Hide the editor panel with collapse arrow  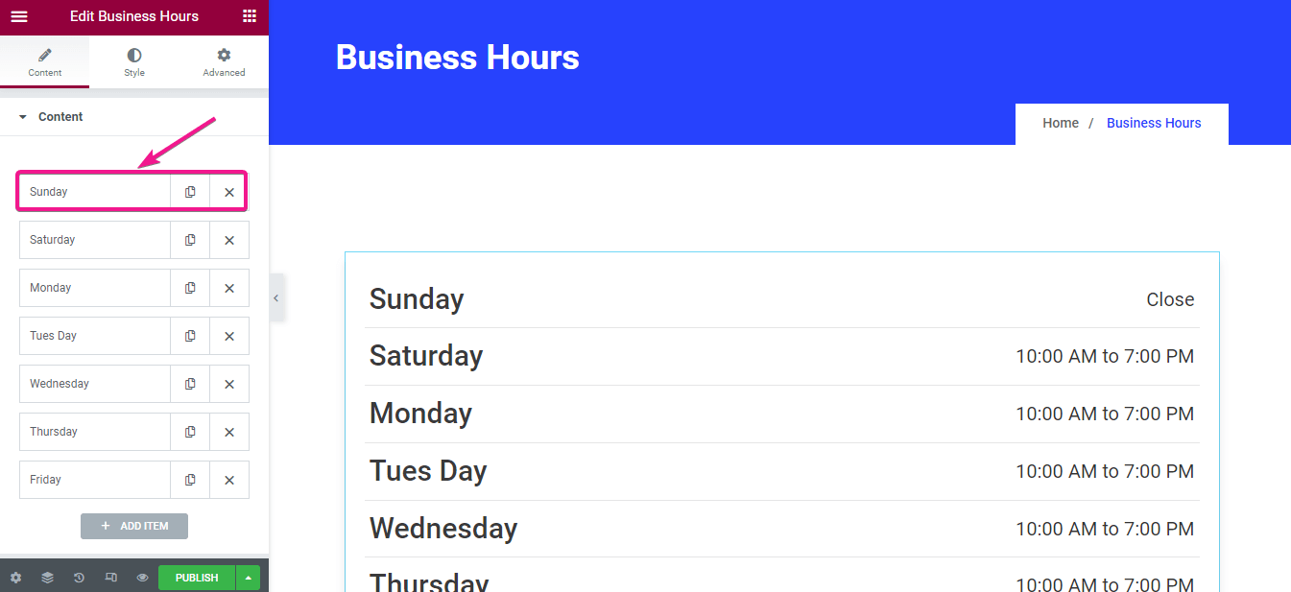276,298
